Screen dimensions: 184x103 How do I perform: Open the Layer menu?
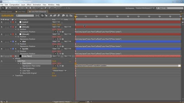pos(23,5)
